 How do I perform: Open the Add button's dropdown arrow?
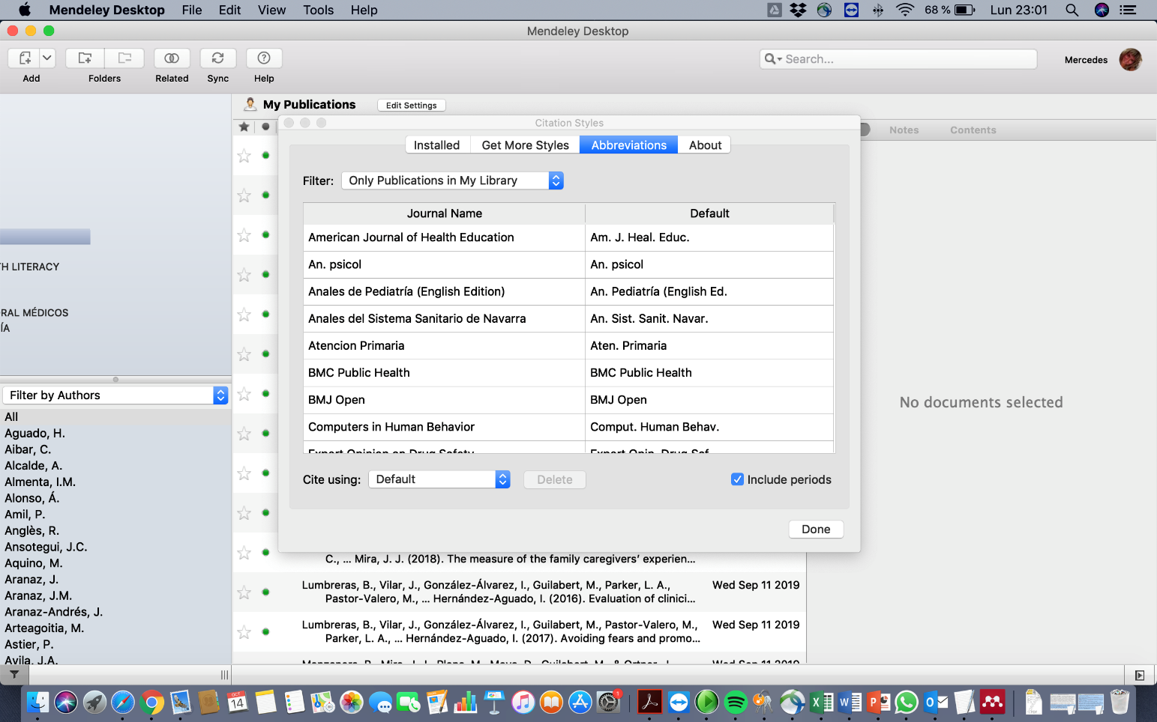47,58
